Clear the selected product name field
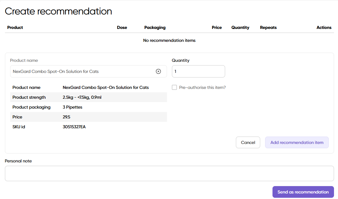Viewport: 338px width, 199px height. (158, 71)
